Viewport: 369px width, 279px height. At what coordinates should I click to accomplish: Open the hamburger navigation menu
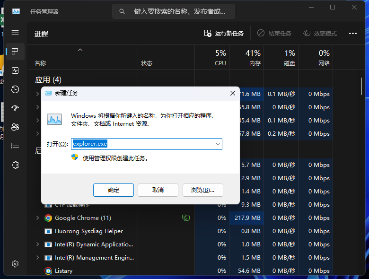coord(15,33)
